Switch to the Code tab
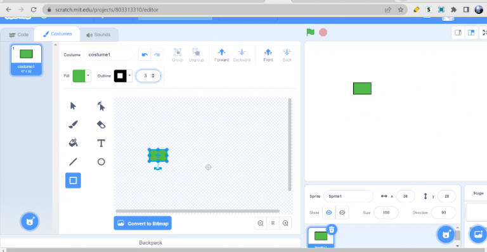Screen dimensions: 487x252 (18, 35)
